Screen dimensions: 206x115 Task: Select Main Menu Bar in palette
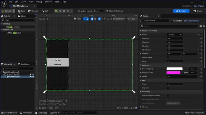13,33
